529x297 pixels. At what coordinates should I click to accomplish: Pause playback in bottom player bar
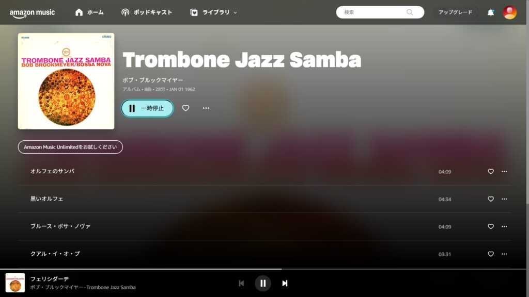pyautogui.click(x=263, y=283)
